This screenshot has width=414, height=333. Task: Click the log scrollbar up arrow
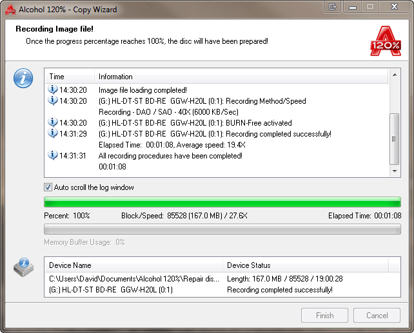point(395,75)
